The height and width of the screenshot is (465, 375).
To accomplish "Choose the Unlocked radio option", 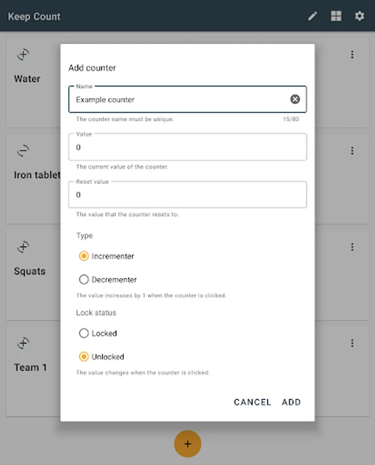I will point(84,357).
